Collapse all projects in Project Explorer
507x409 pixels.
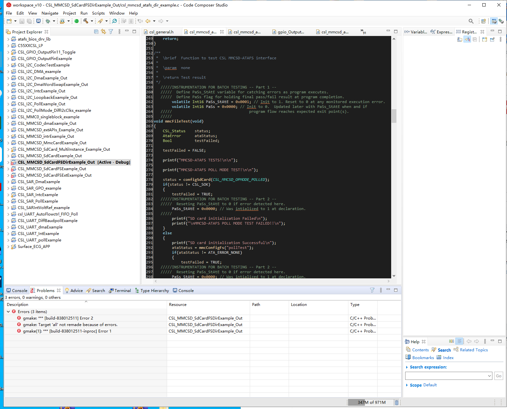coord(96,32)
